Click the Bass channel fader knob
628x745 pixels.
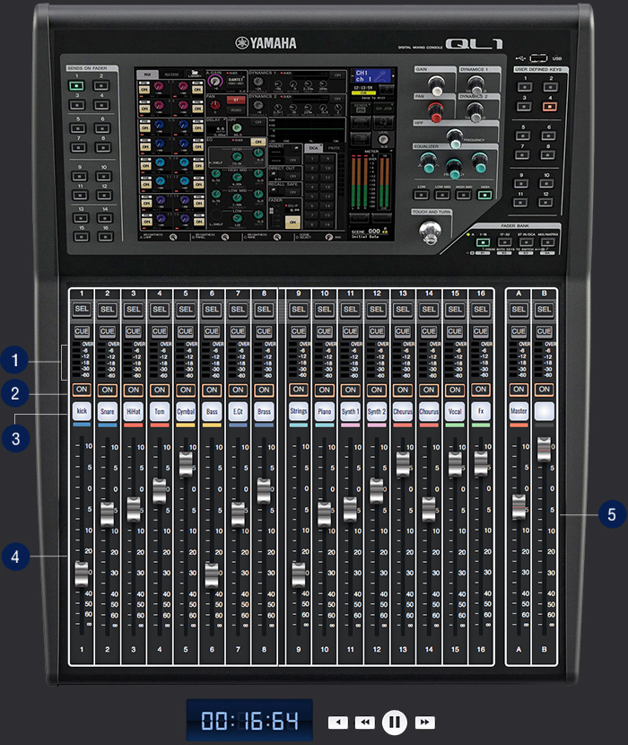(212, 574)
